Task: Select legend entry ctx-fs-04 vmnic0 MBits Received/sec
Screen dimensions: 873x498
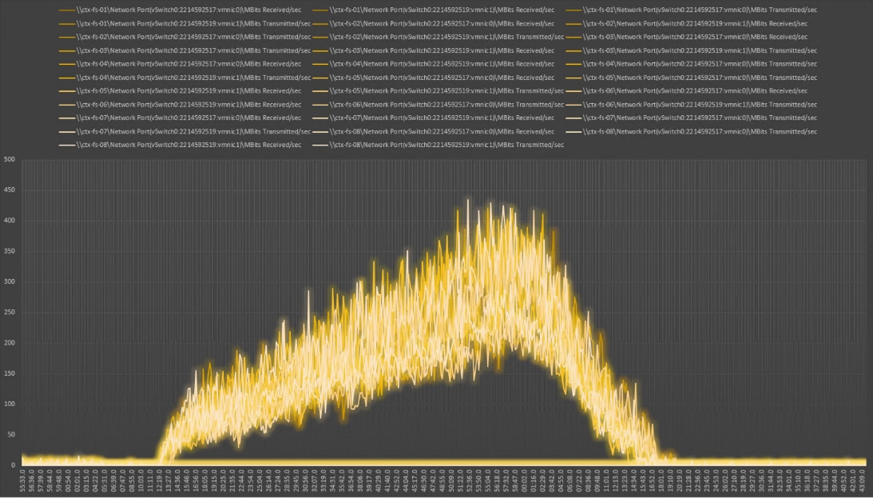Action: [x=180, y=63]
